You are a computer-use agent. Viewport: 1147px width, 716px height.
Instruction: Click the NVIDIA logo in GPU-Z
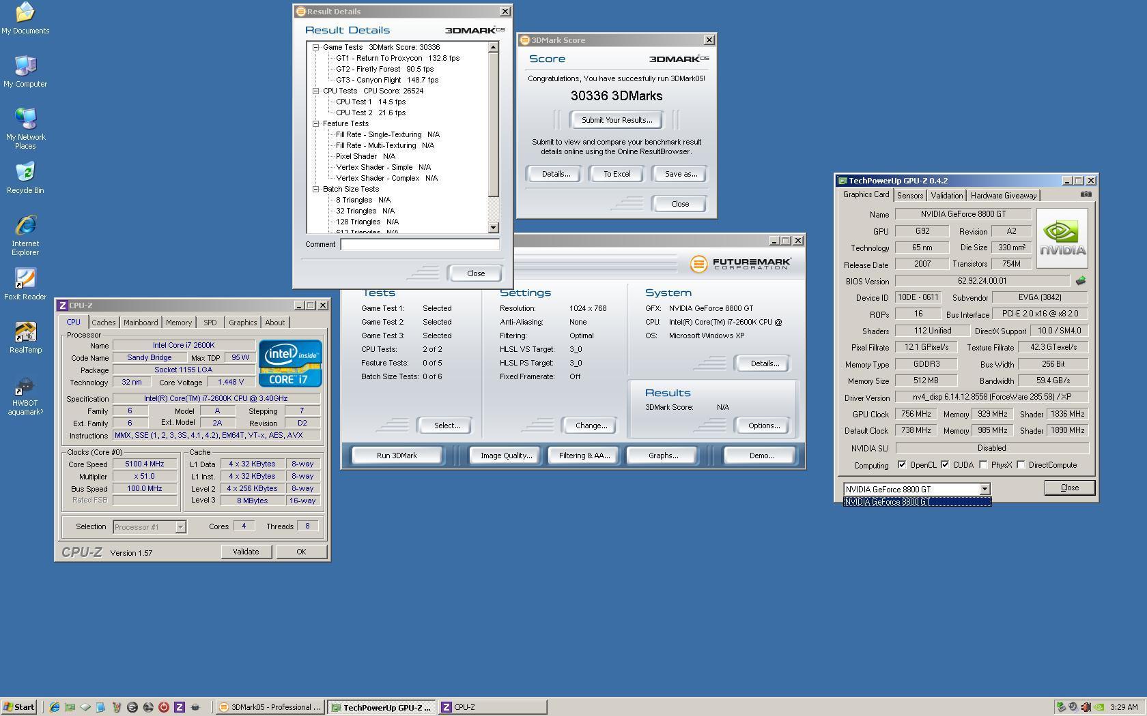(1062, 238)
